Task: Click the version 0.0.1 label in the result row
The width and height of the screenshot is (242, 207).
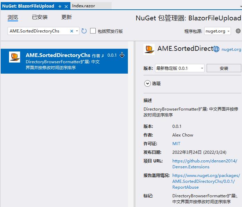Action: [x=112, y=55]
